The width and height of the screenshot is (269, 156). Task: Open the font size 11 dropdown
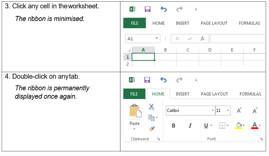click(228, 111)
